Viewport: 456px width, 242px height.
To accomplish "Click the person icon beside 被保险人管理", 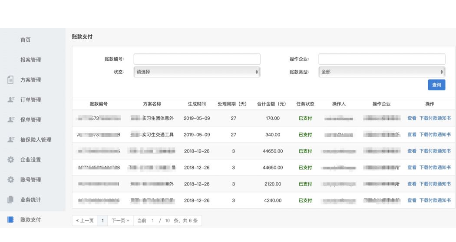I will tap(11, 140).
